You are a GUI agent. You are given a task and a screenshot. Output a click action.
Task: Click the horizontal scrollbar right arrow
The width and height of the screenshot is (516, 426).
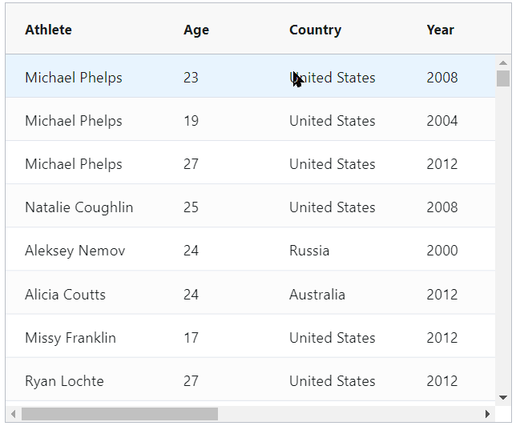click(x=487, y=414)
